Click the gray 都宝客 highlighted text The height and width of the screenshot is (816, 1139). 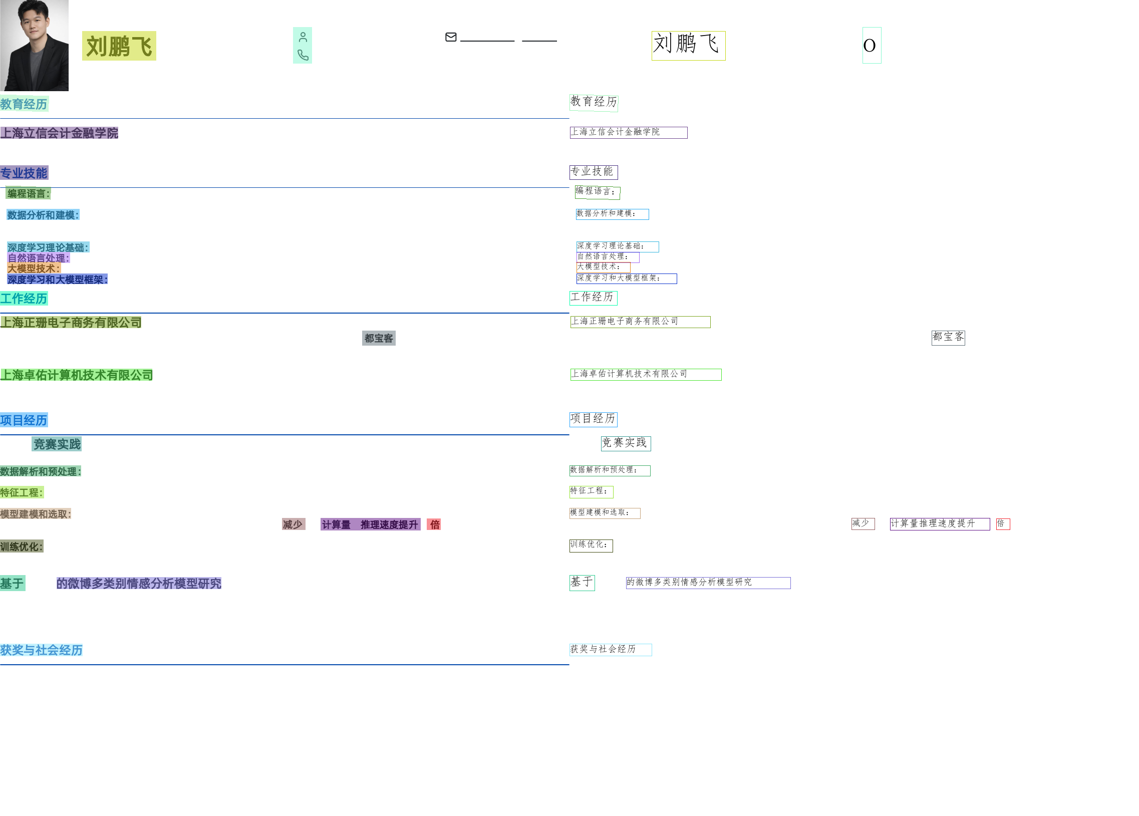379,338
